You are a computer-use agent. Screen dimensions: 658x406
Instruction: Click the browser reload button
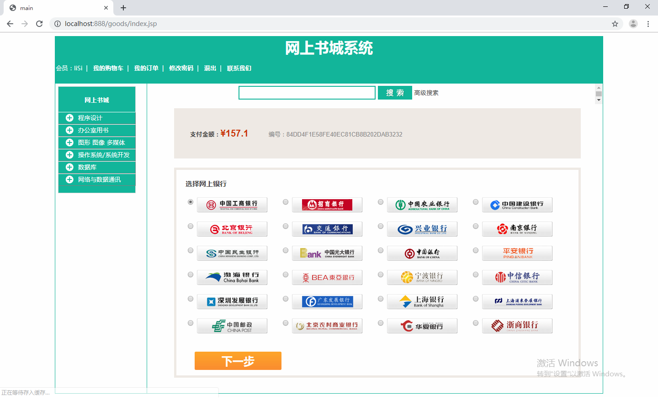click(39, 24)
